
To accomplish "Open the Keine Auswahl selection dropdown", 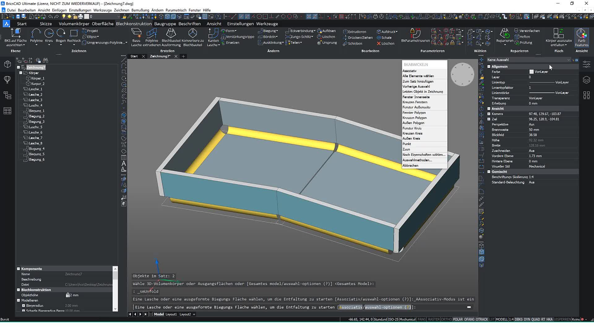I will [x=528, y=60].
